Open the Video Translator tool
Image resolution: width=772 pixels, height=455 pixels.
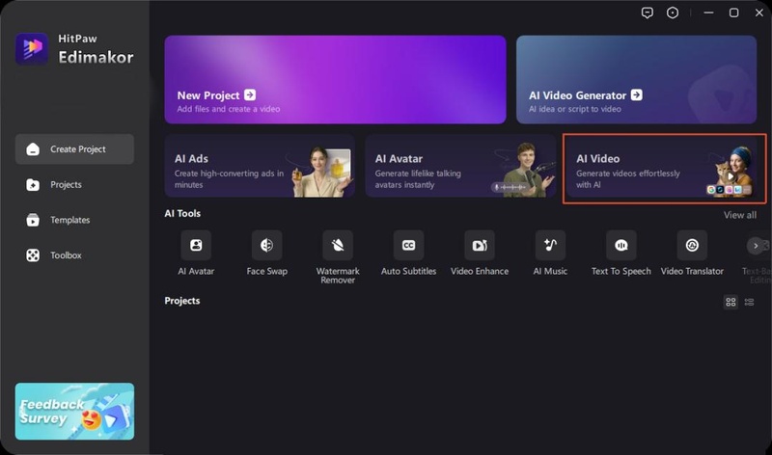(x=692, y=245)
